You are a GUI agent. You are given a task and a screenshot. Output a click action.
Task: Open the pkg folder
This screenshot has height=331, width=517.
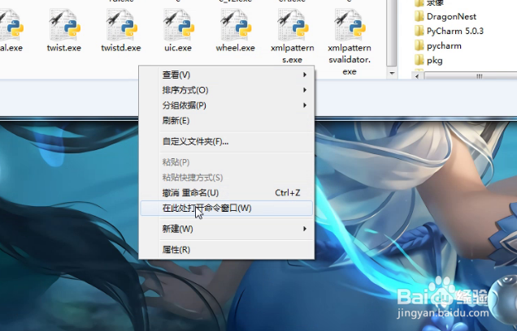pos(428,60)
